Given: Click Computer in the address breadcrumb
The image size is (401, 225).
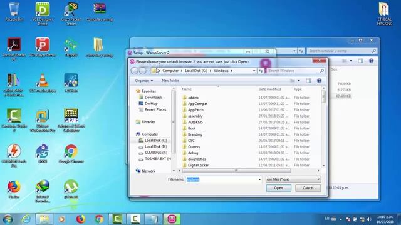Looking at the screenshot, I should pos(170,71).
